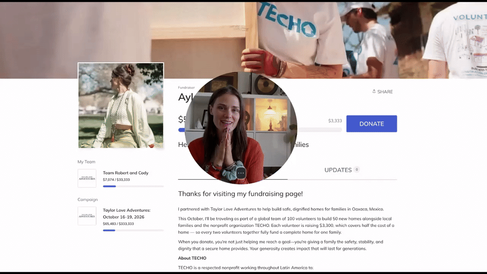Click the '$7,074 / $33,333' team amount
The height and width of the screenshot is (274, 487).
click(x=117, y=179)
